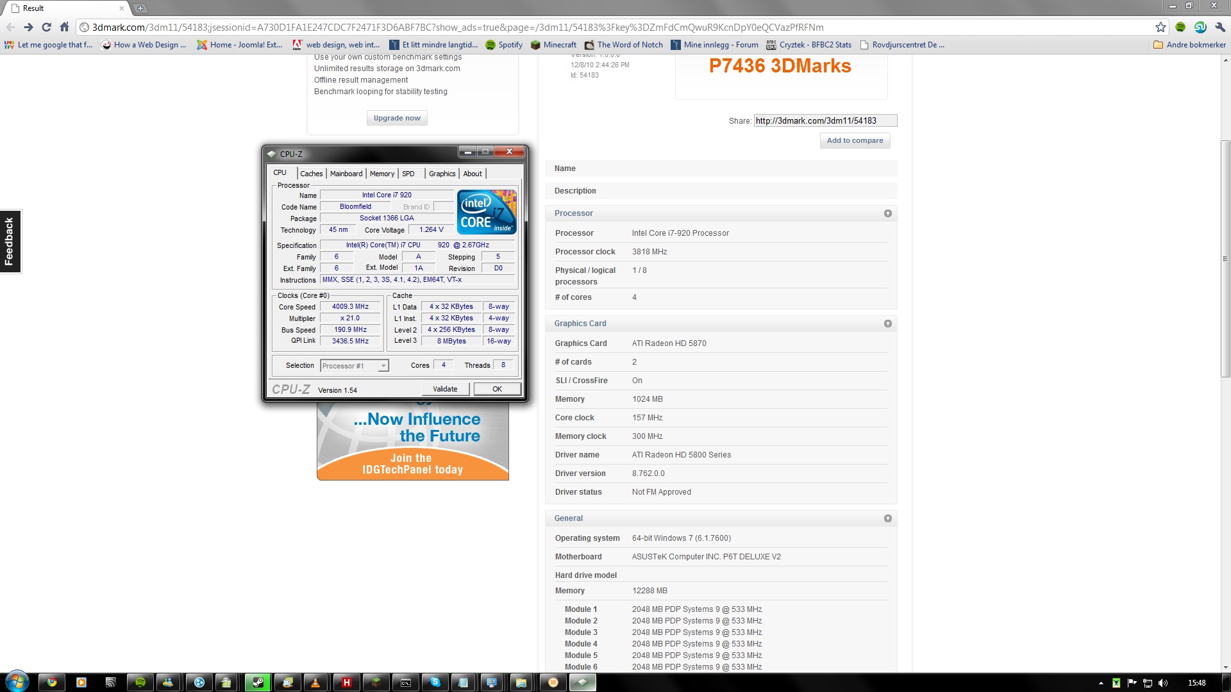The width and height of the screenshot is (1231, 692).
Task: Open the browser home page
Action: [64, 27]
